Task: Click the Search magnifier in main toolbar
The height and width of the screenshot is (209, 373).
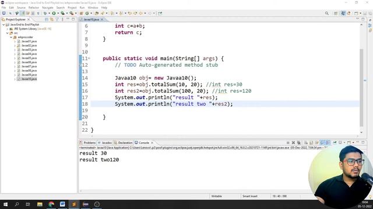Action: [x=327, y=13]
